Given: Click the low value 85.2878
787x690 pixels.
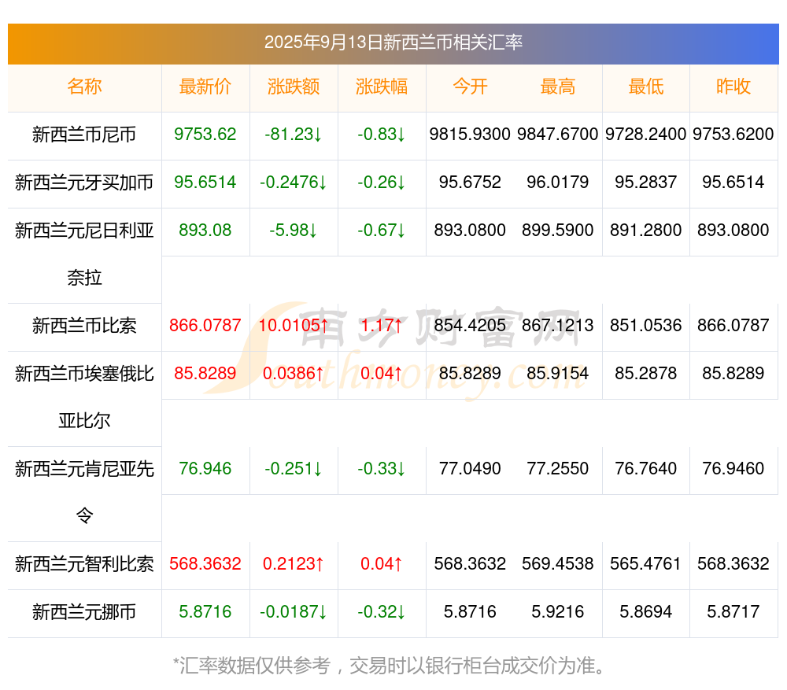Looking at the screenshot, I should [646, 374].
